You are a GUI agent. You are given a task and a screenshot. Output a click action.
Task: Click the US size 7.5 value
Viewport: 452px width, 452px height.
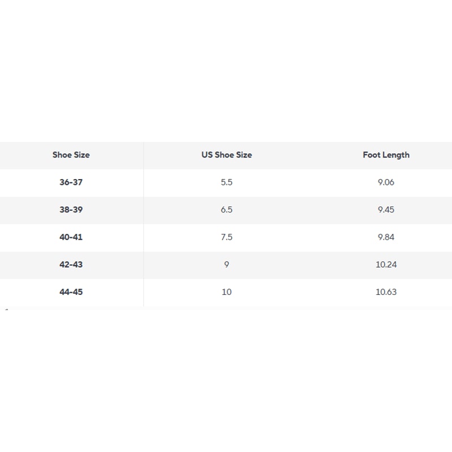[227, 237]
